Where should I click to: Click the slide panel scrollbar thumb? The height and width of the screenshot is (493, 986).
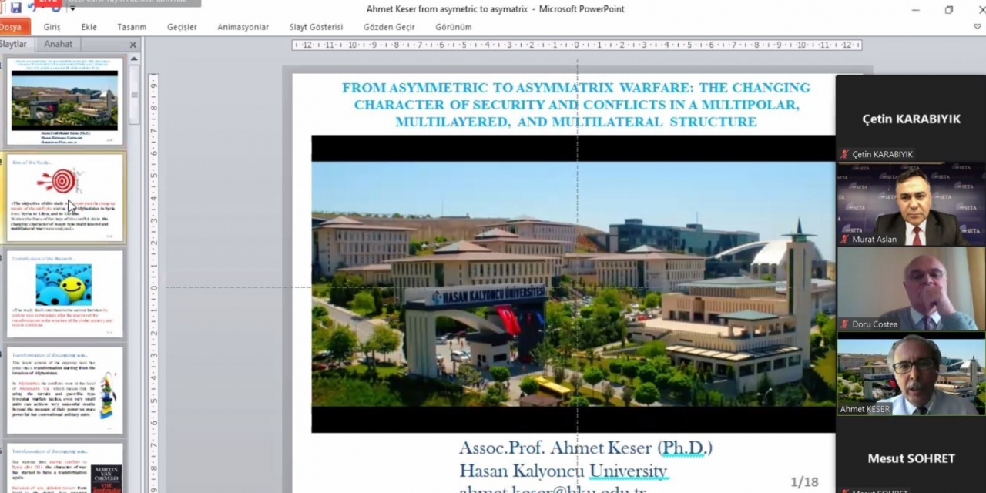134,94
